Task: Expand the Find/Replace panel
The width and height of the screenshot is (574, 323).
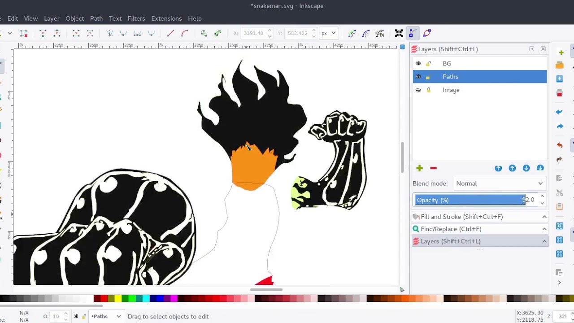Action: point(480,229)
